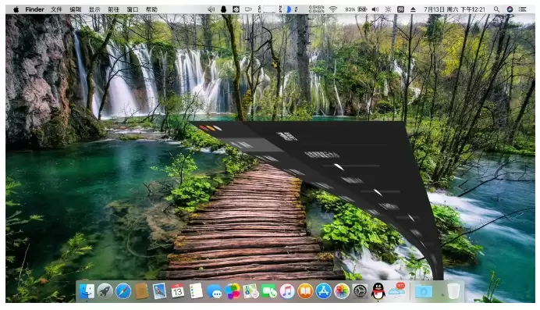Click the brightness sun icon in menu bar
Screen dimensions: 540x310
[x=388, y=9]
